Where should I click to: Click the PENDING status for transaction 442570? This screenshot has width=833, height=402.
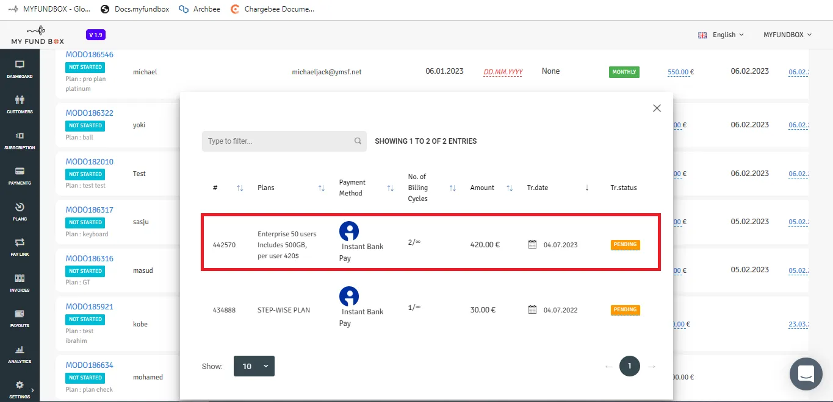click(x=626, y=245)
